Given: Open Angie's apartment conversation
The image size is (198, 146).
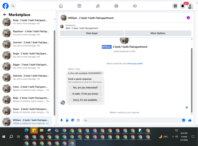Looking at the screenshot, I should click(27, 55).
